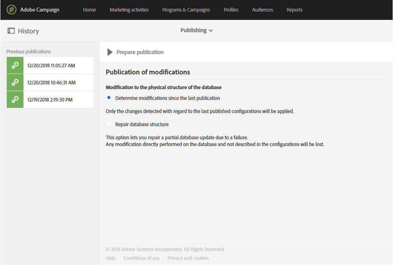Click gear icon for 12/19/2018 publication
Viewport: 393px width, 265px height.
15,99
